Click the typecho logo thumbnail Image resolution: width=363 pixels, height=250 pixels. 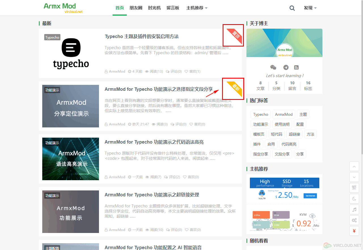pyautogui.click(x=71, y=53)
